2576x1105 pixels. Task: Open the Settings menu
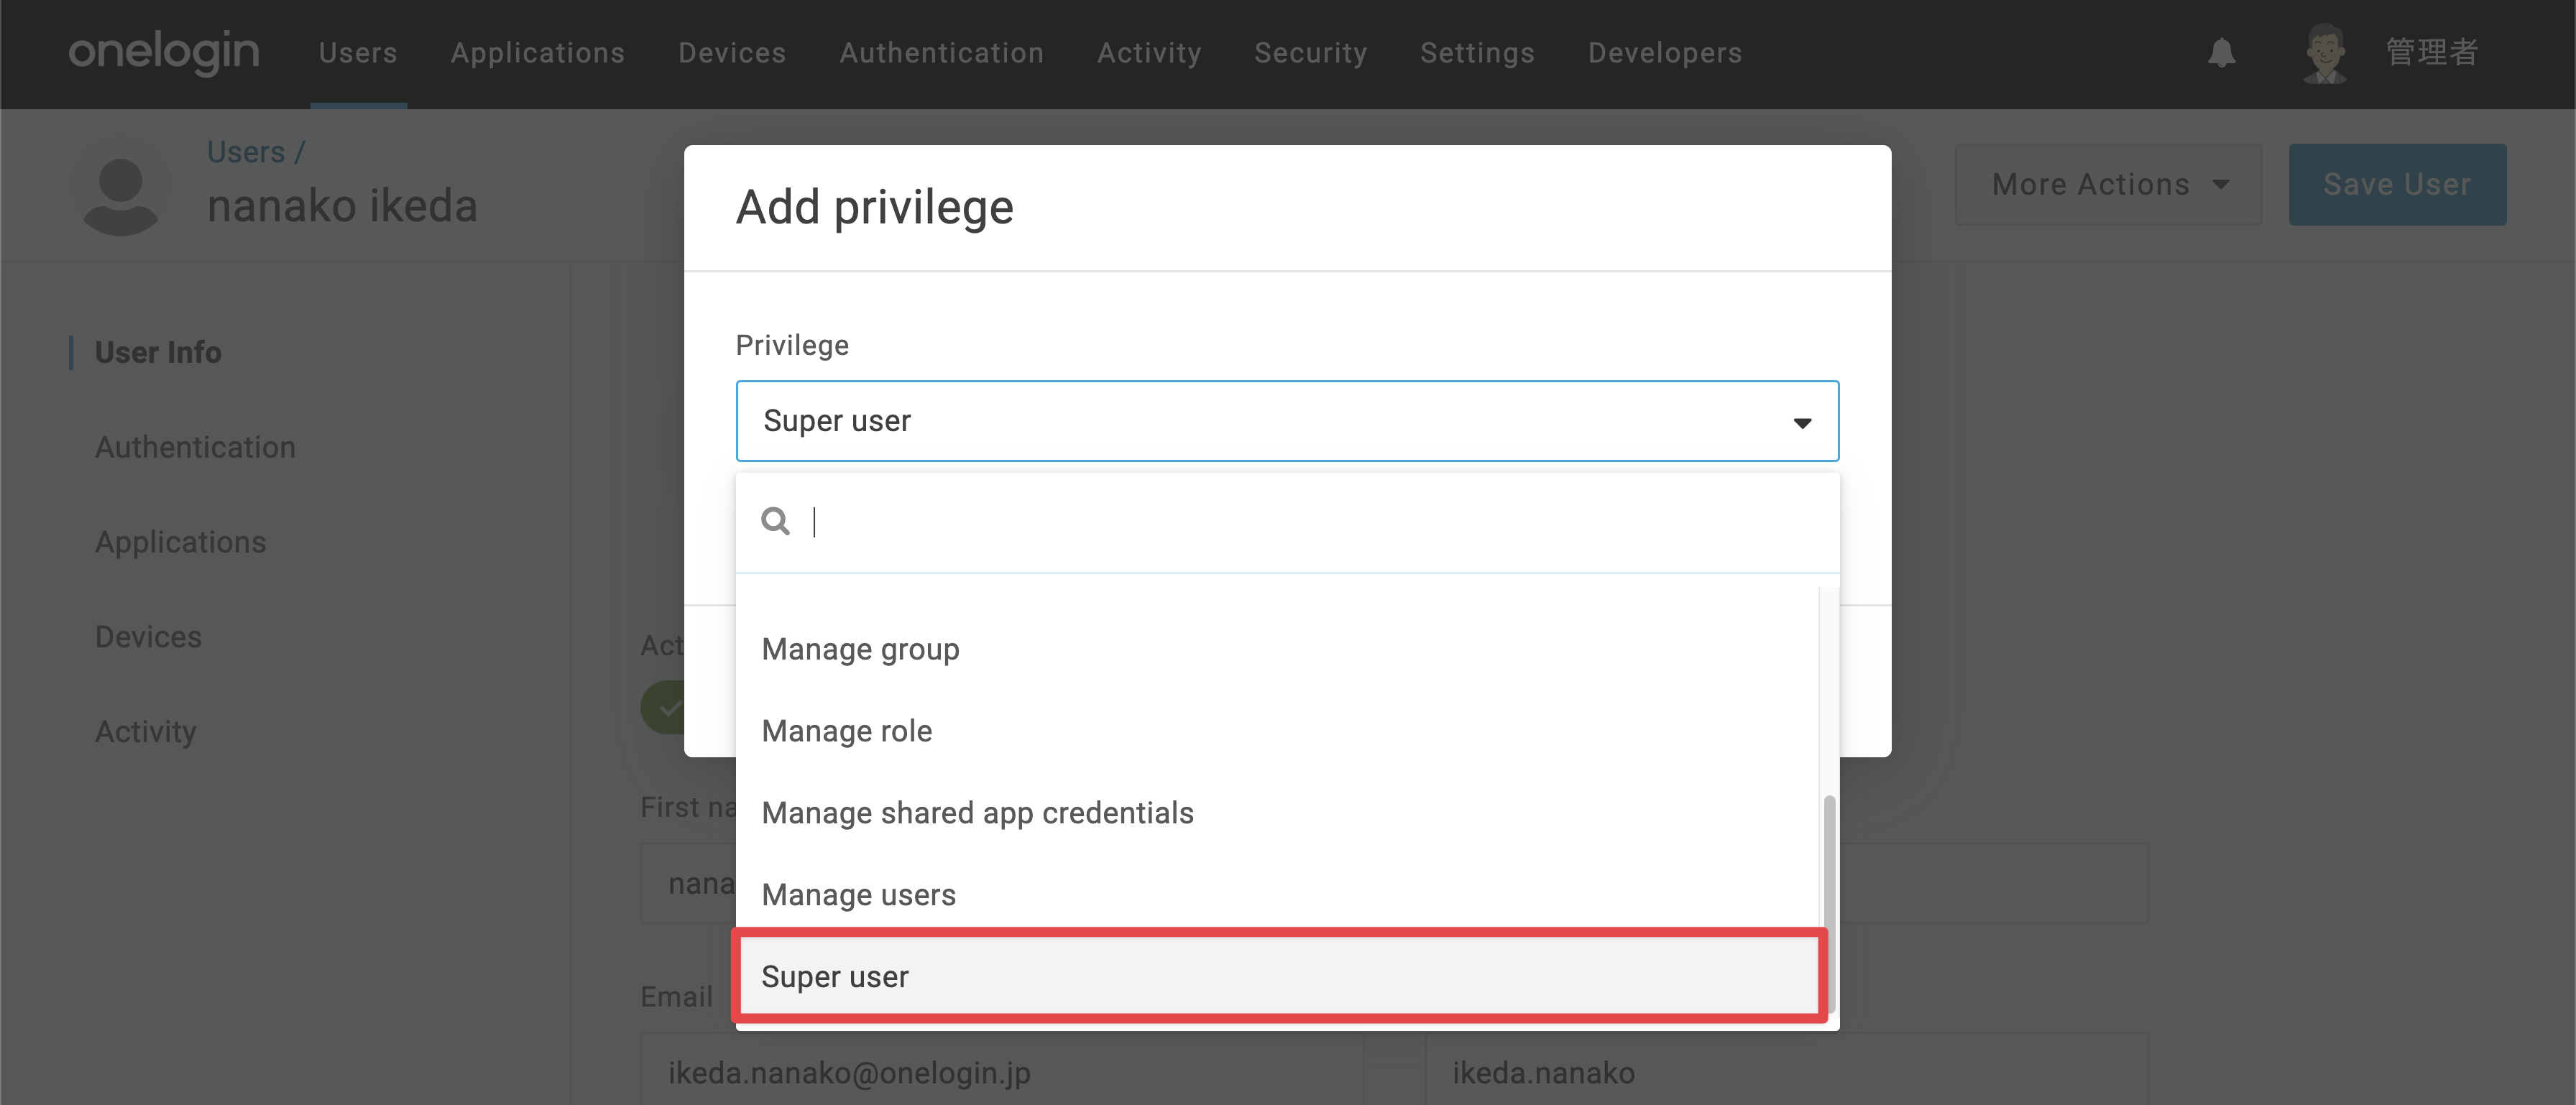1477,52
